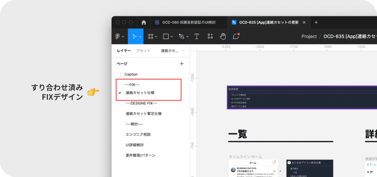Select the Move tool arrow
Image resolution: width=377 pixels, height=177 pixels.
(x=134, y=36)
